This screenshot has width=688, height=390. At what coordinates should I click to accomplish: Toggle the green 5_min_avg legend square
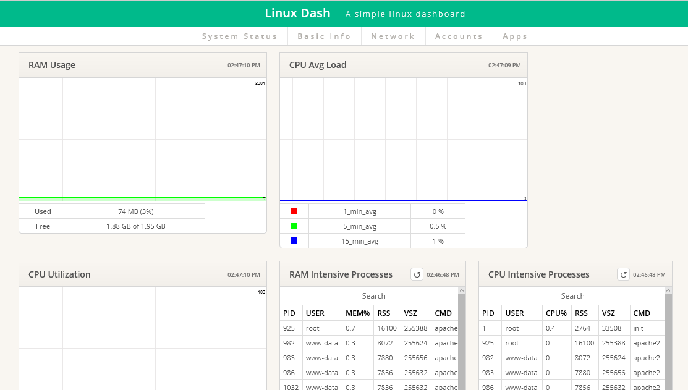coord(293,226)
